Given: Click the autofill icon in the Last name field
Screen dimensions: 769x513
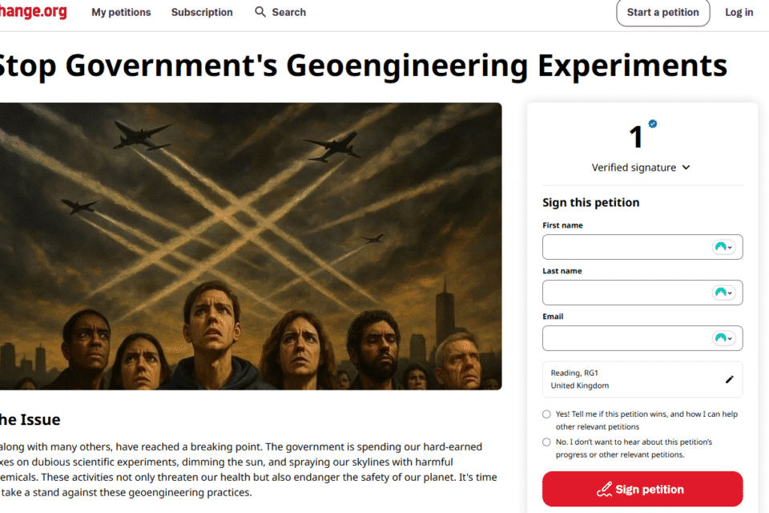Looking at the screenshot, I should [x=720, y=293].
